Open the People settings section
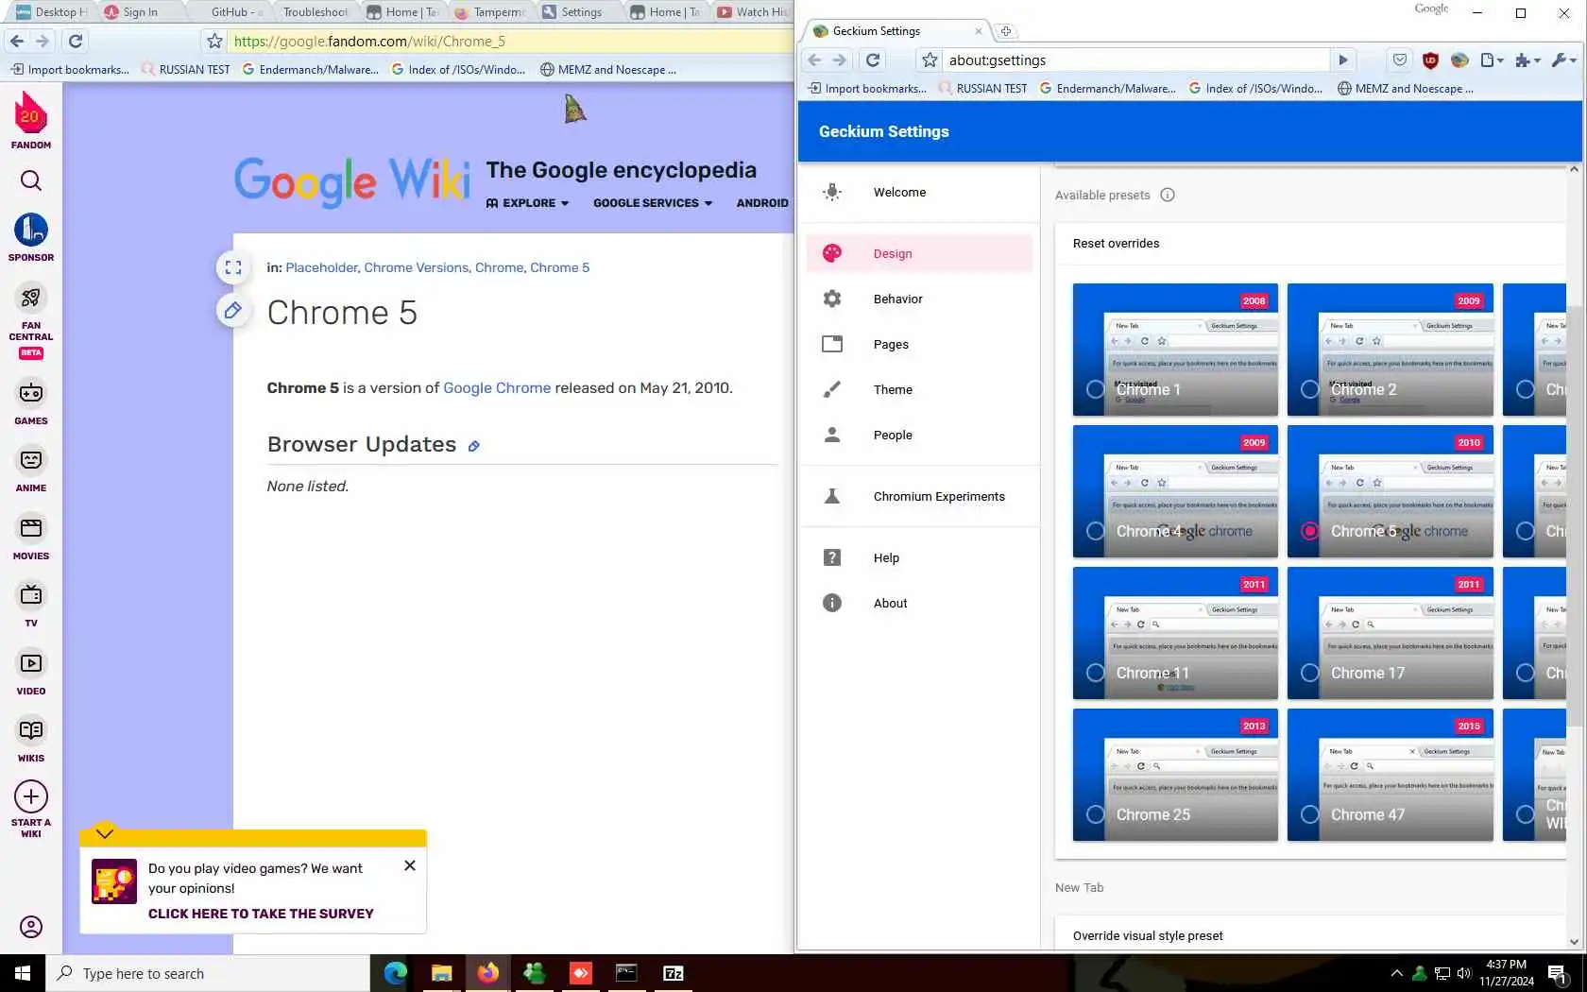The width and height of the screenshot is (1587, 992). pyautogui.click(x=919, y=435)
